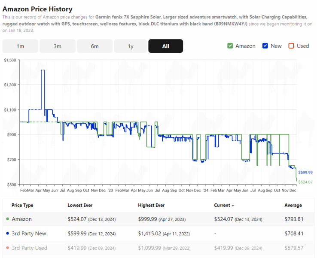Click the '23 x-axis year label
Viewport: 317px width, 258px height.
tap(110, 190)
